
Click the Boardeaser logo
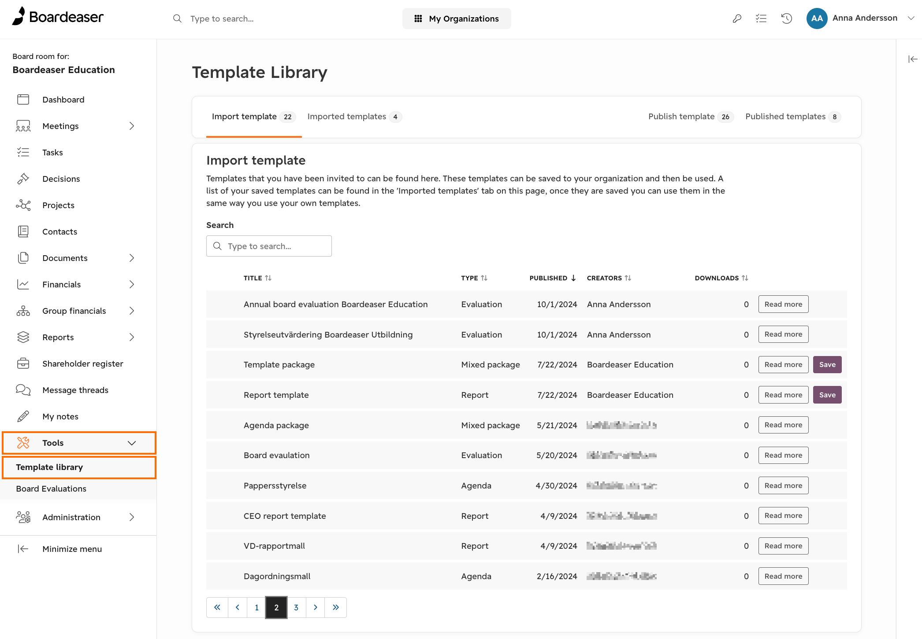pos(58,17)
